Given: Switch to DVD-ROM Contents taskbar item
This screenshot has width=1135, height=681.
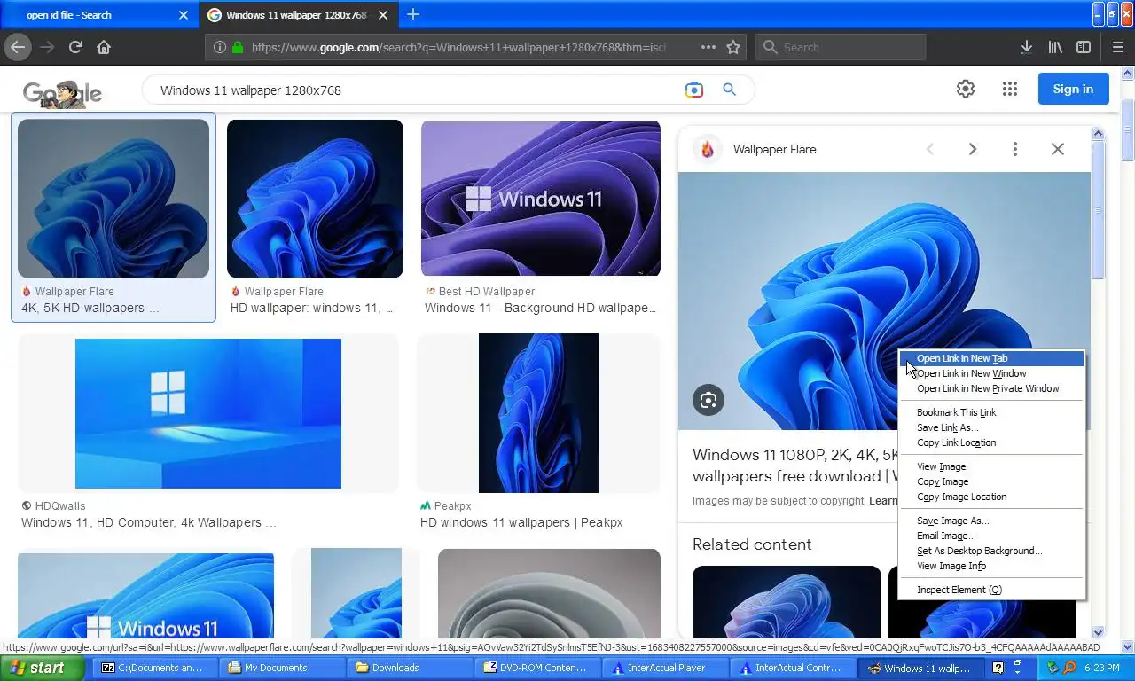Looking at the screenshot, I should point(536,668).
